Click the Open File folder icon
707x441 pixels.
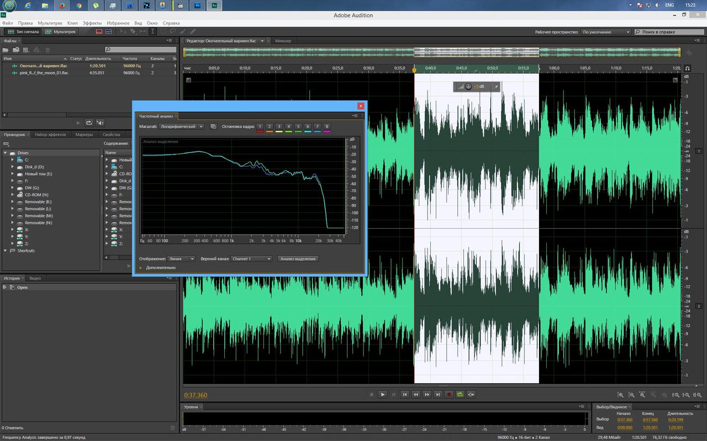pyautogui.click(x=6, y=50)
